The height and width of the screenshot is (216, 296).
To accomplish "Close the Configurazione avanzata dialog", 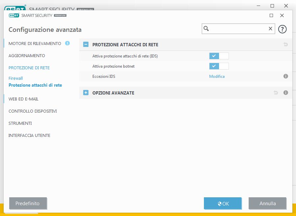I will coord(282,15).
